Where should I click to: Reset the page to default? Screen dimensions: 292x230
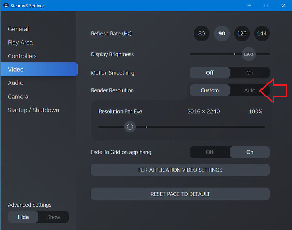pos(180,194)
